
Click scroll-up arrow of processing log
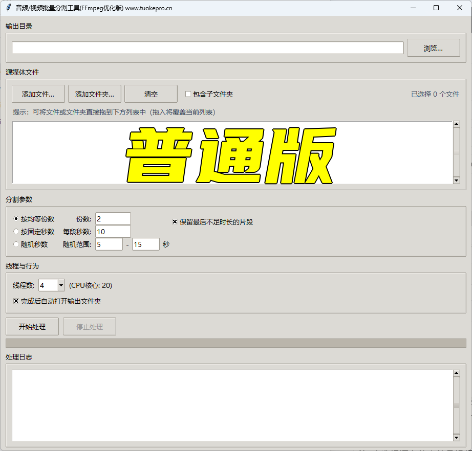[x=457, y=373]
